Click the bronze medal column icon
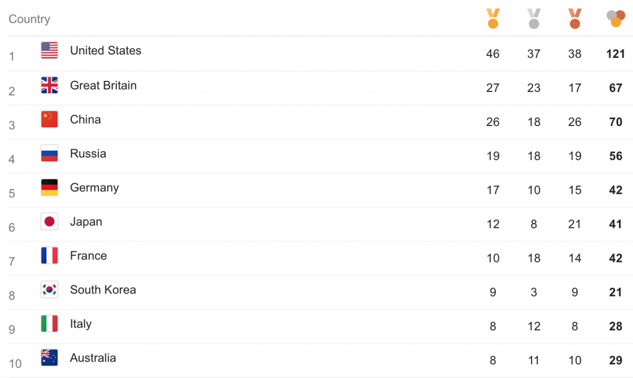 [575, 19]
